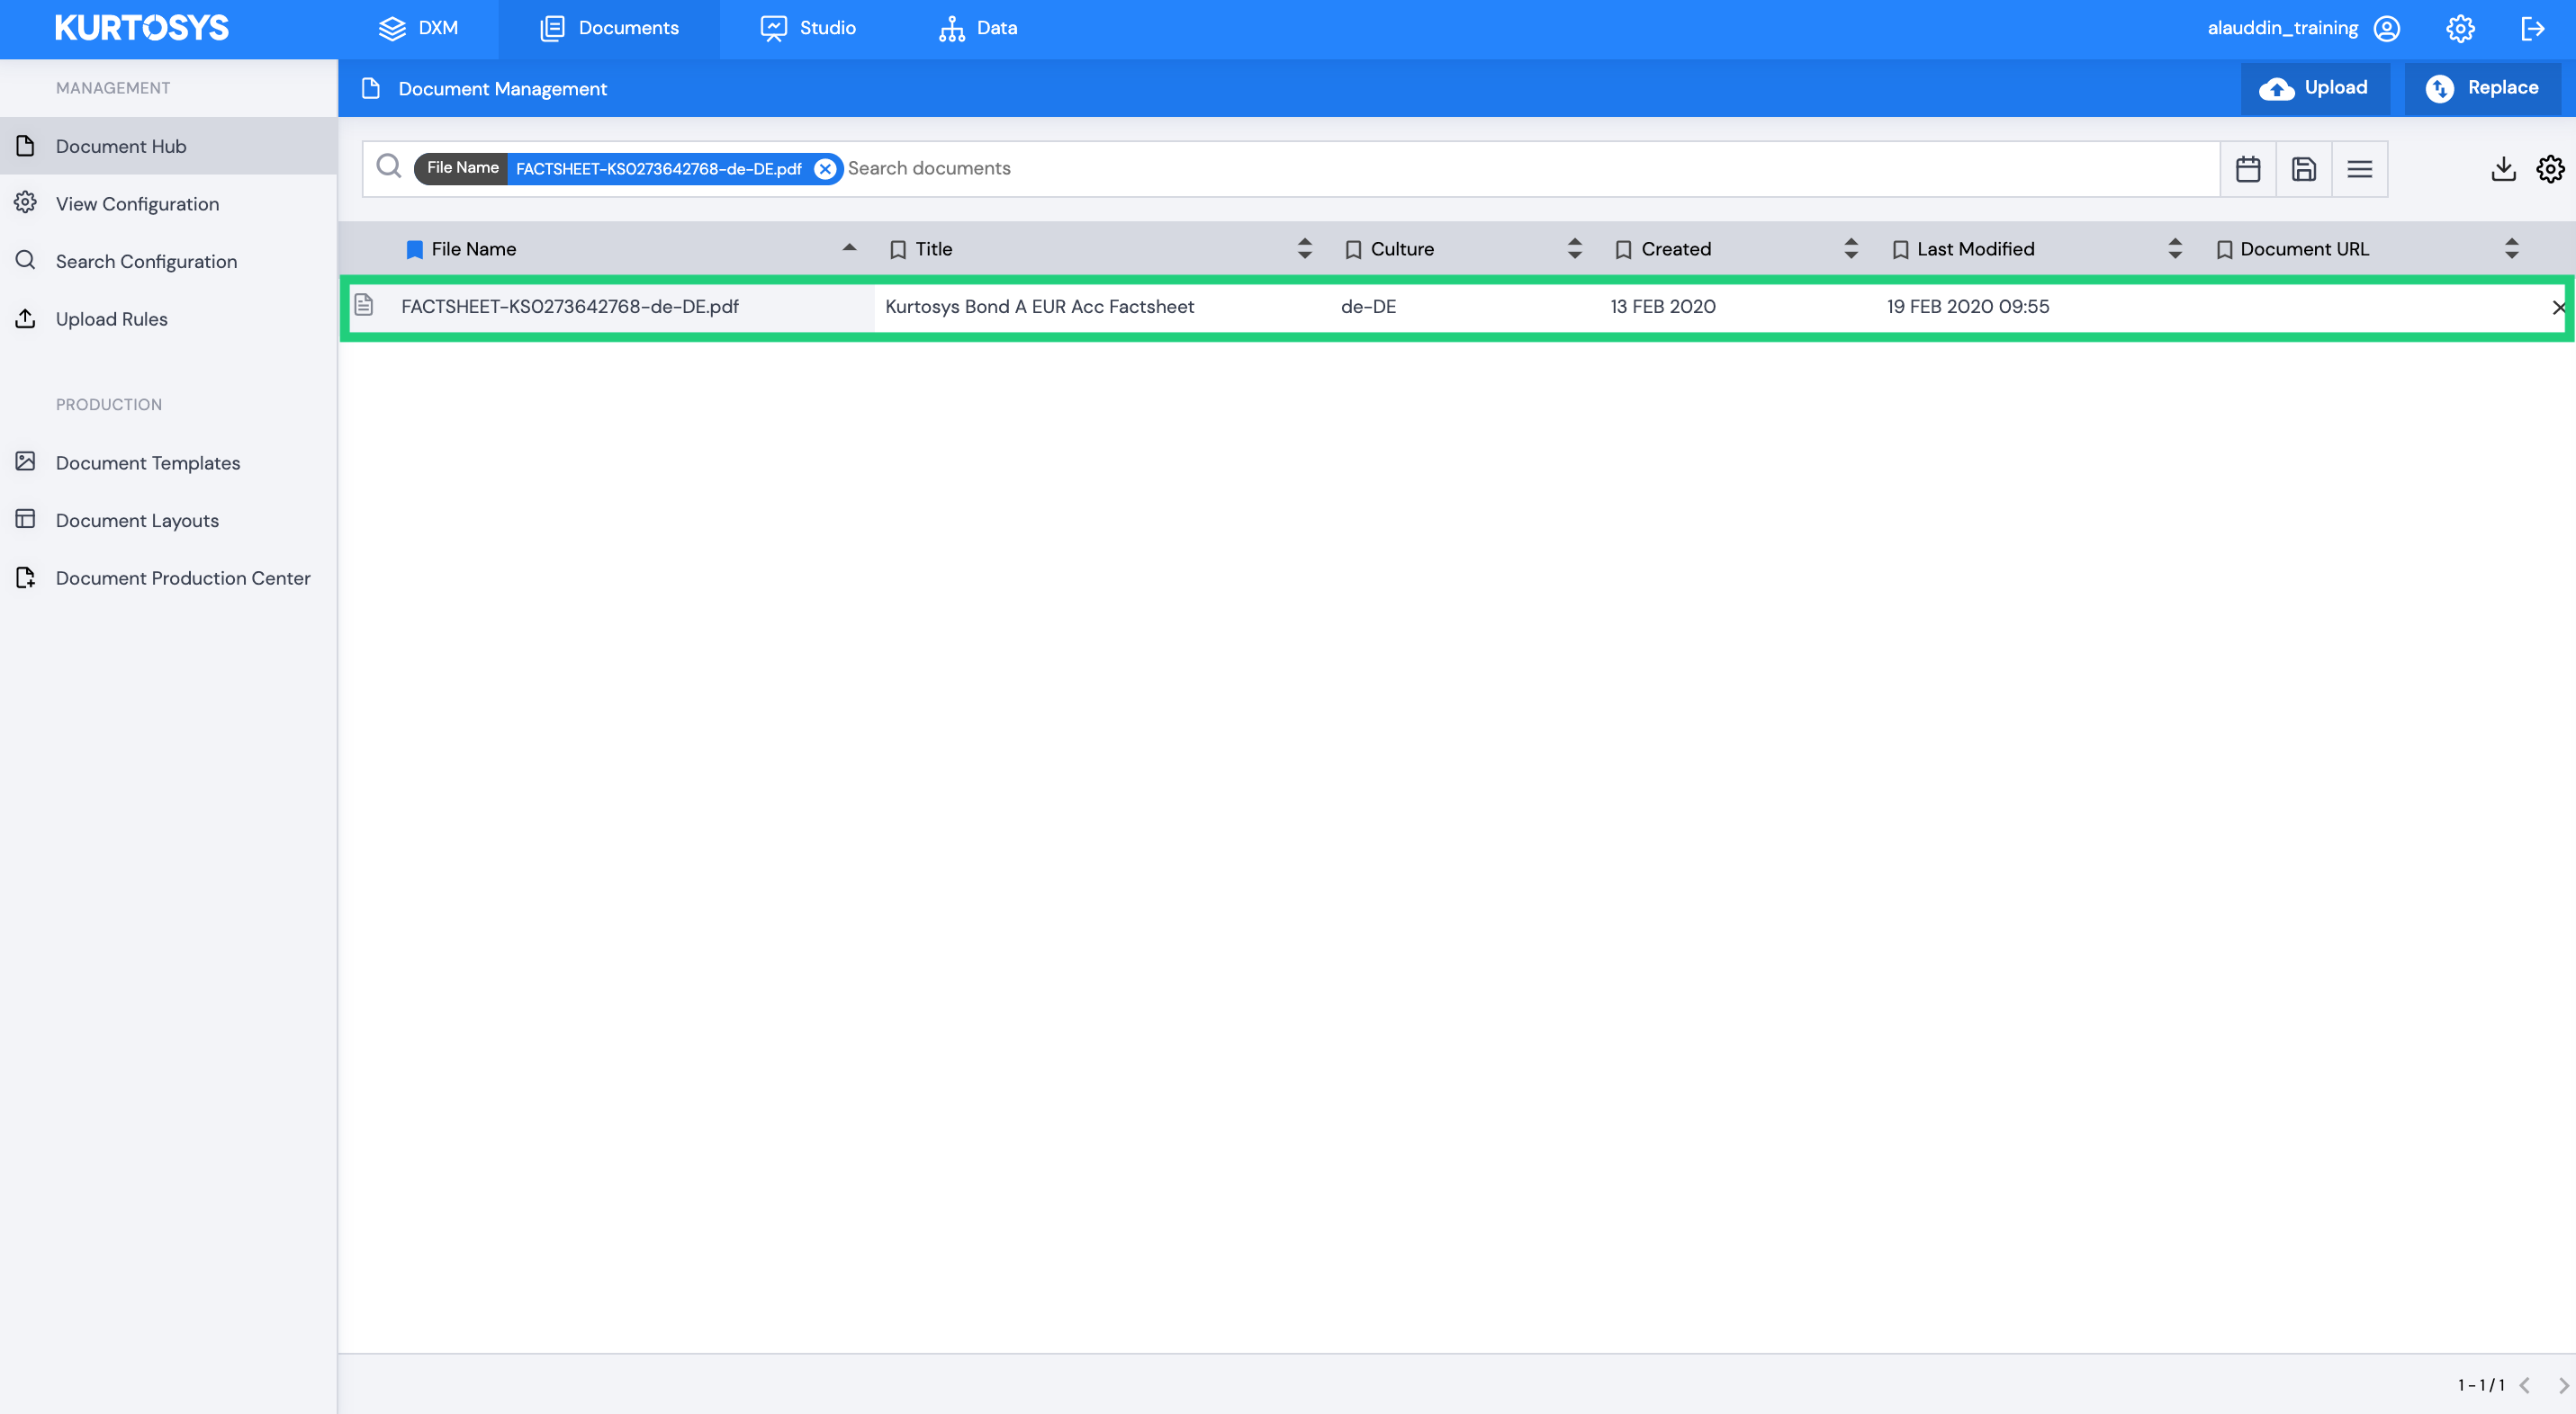Go to the previous page arrow
Image resolution: width=2576 pixels, height=1414 pixels.
coord(2525,1385)
